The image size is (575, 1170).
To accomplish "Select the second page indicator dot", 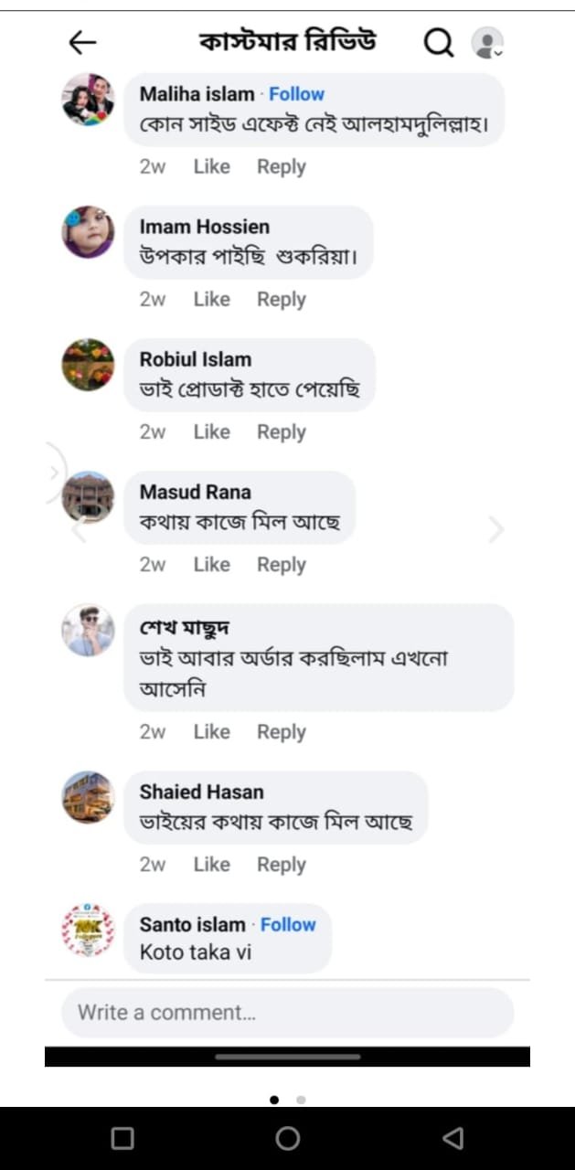I will pyautogui.click(x=301, y=1100).
